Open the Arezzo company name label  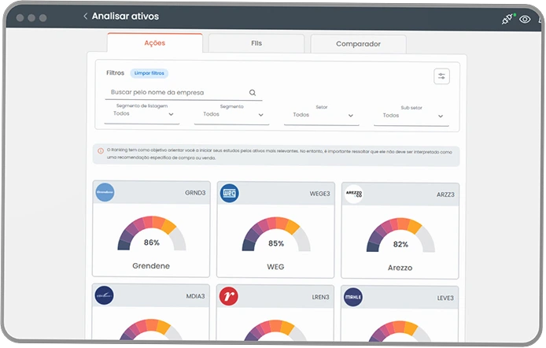click(400, 268)
